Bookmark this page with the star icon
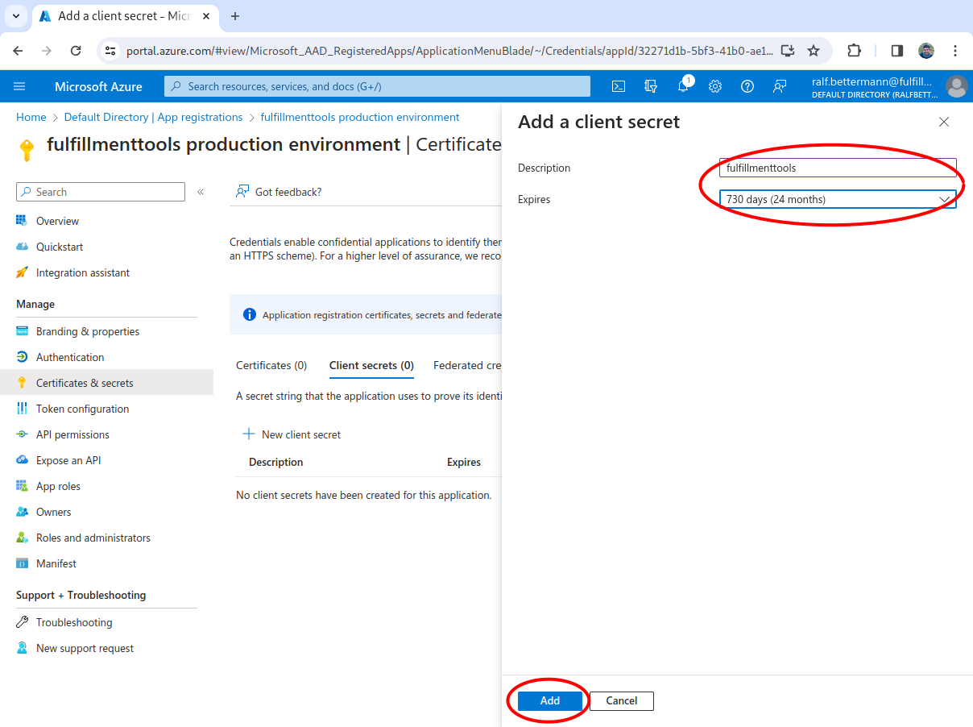This screenshot has width=973, height=727. (x=814, y=51)
